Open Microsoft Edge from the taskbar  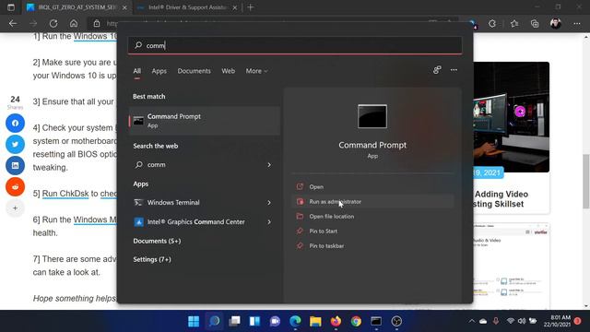tap(295, 321)
